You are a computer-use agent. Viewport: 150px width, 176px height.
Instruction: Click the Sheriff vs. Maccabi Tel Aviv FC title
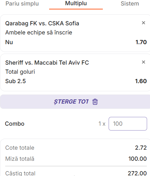(47, 63)
